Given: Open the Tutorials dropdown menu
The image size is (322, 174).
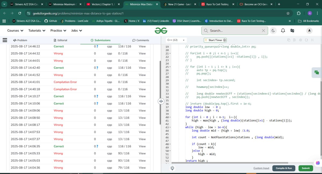Looking at the screenshot, I should tap(37, 31).
